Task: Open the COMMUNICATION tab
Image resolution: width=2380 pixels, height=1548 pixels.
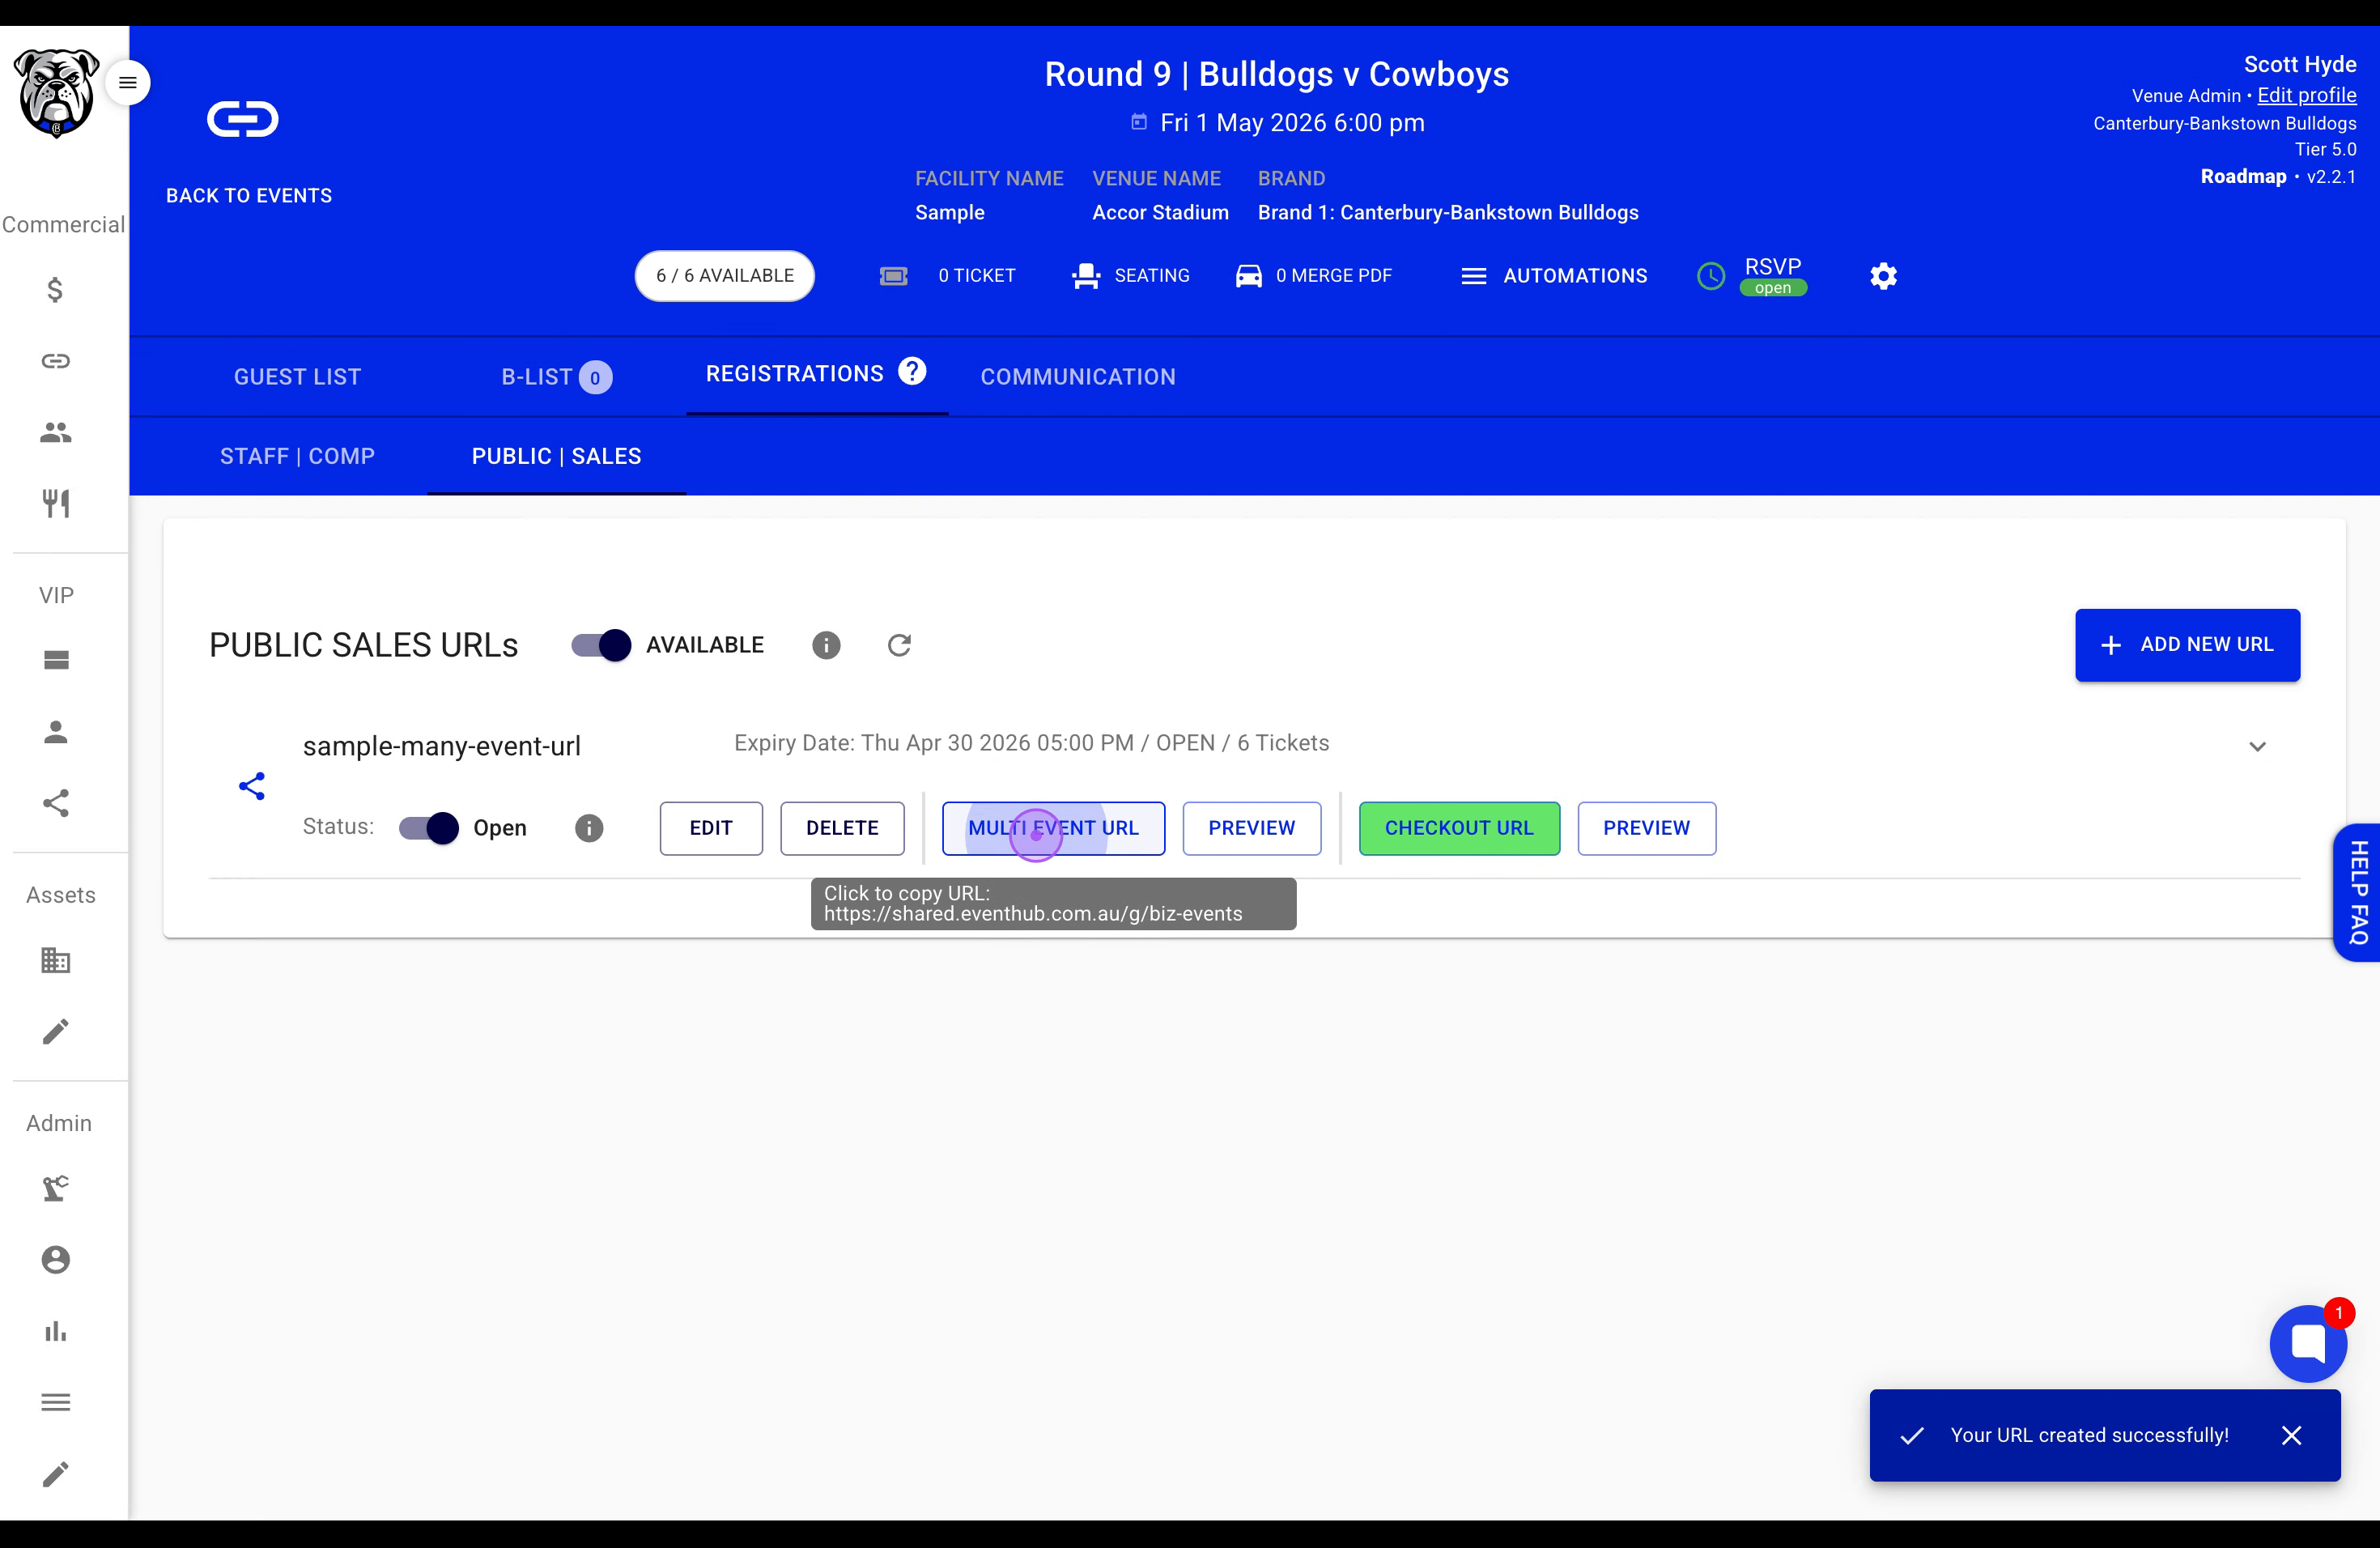Action: [1078, 377]
